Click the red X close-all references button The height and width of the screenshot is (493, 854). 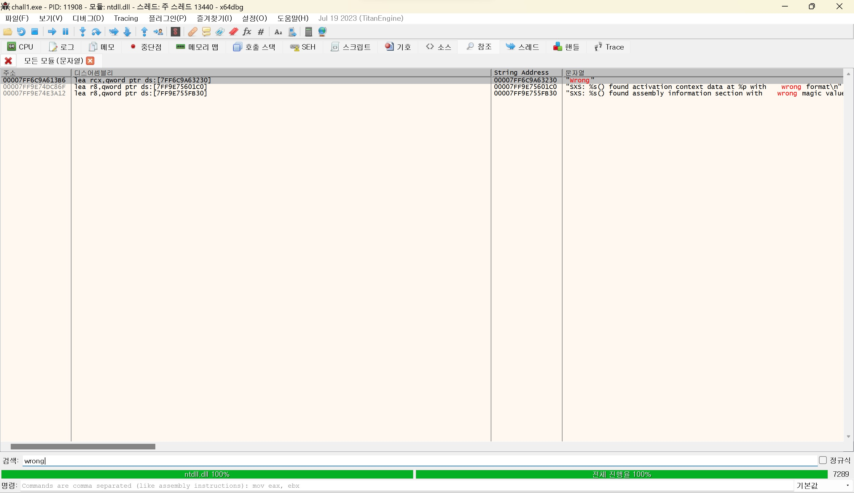tap(8, 60)
